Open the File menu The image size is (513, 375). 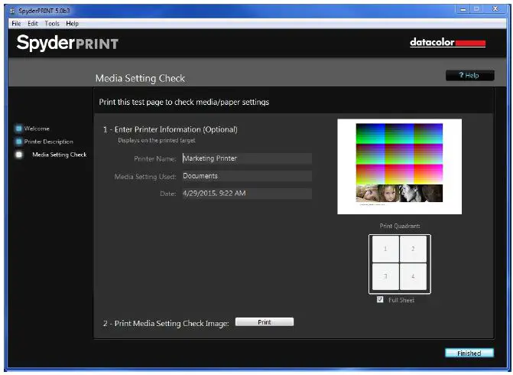(16, 24)
